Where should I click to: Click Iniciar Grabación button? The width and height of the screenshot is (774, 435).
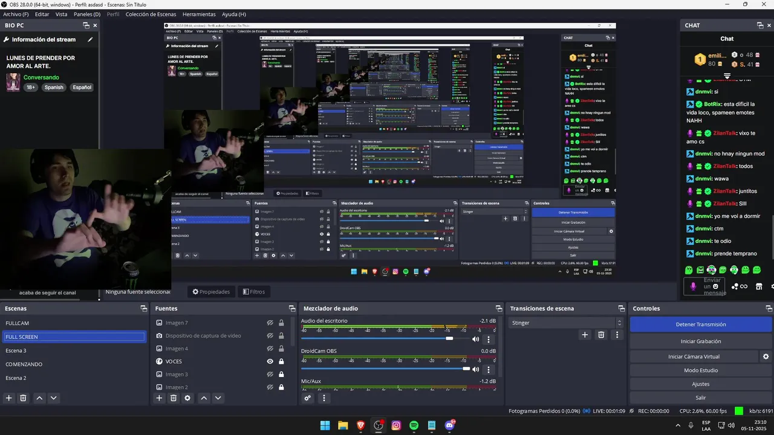[x=701, y=341]
